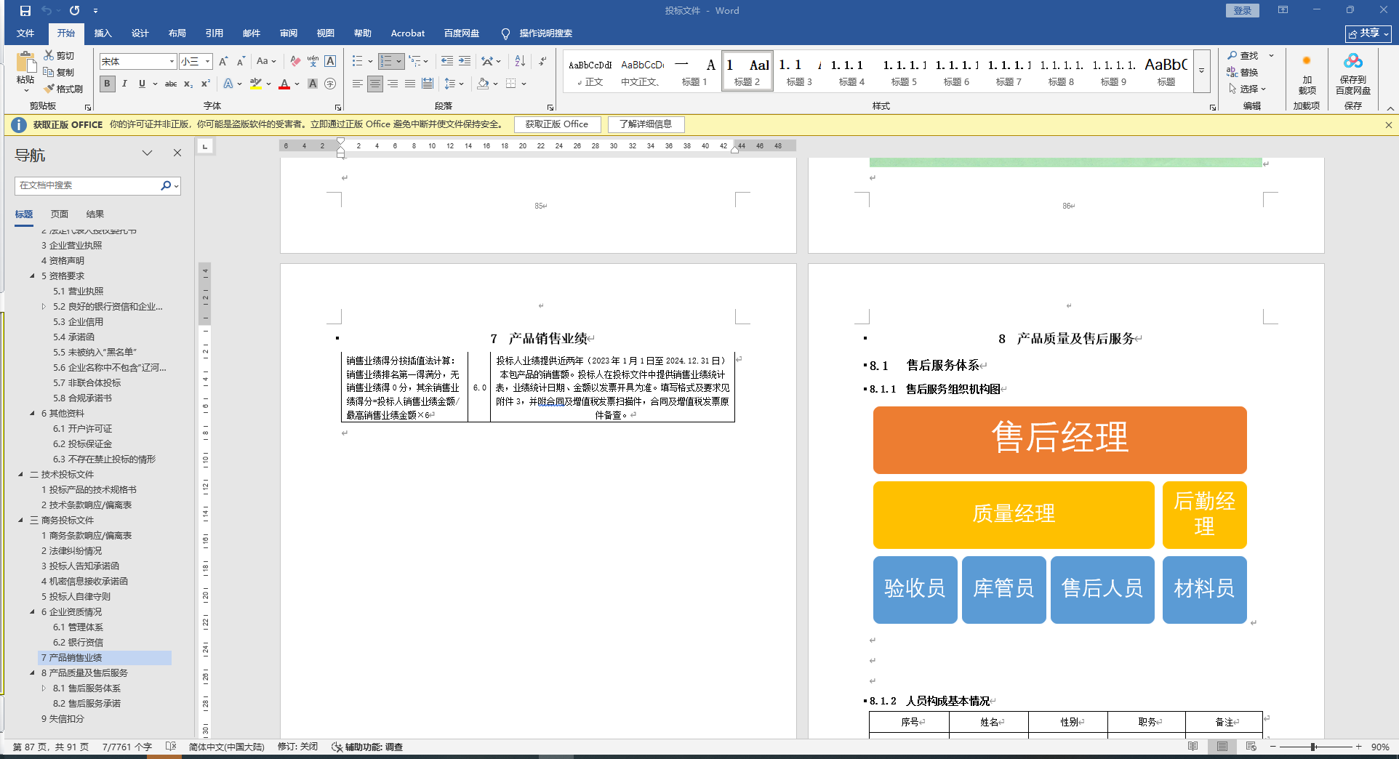Screen dimensions: 1399x759
Task: Increase paragraph indent
Action: coord(465,61)
